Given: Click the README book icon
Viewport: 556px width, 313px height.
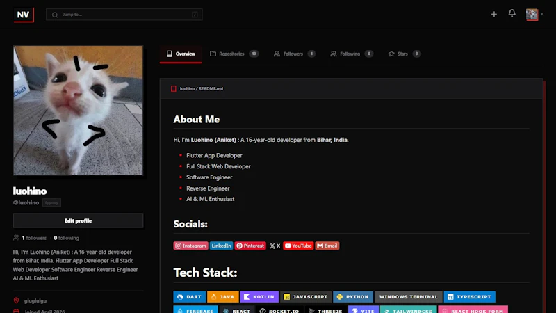Looking at the screenshot, I should (173, 89).
